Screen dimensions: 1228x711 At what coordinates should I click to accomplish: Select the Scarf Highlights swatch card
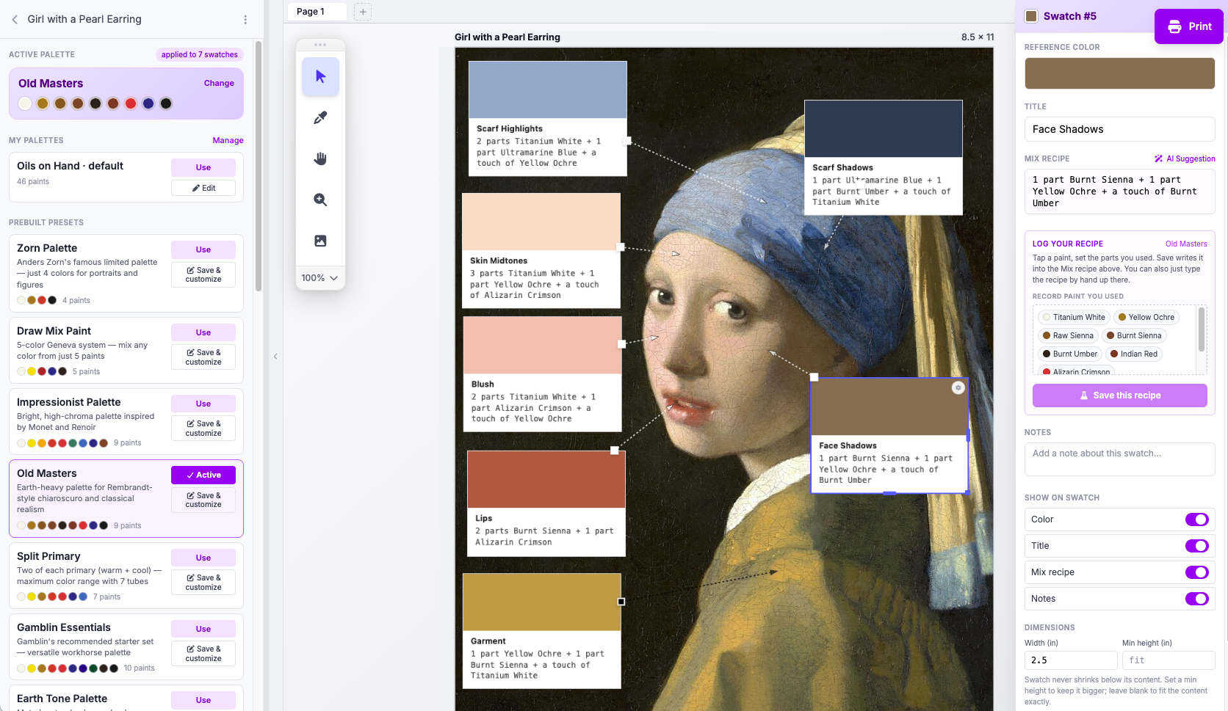coord(548,118)
